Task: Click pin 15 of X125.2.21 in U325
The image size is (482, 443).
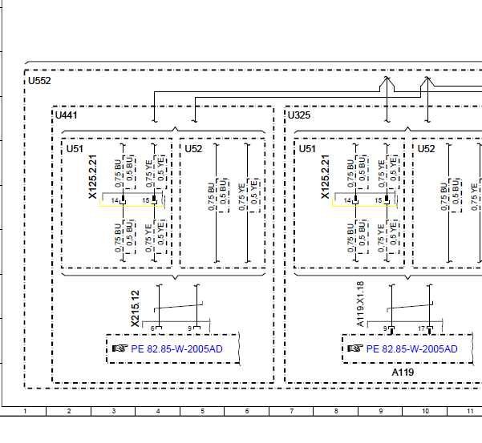Action: (379, 200)
